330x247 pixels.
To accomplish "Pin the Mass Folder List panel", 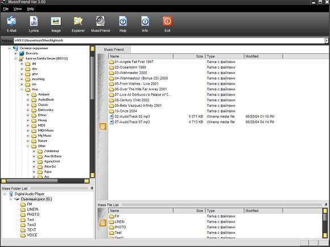I will (92, 188).
